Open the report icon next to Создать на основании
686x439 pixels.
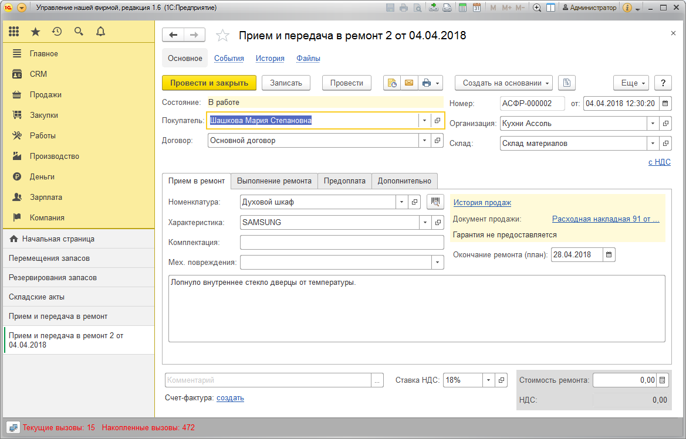pyautogui.click(x=566, y=83)
